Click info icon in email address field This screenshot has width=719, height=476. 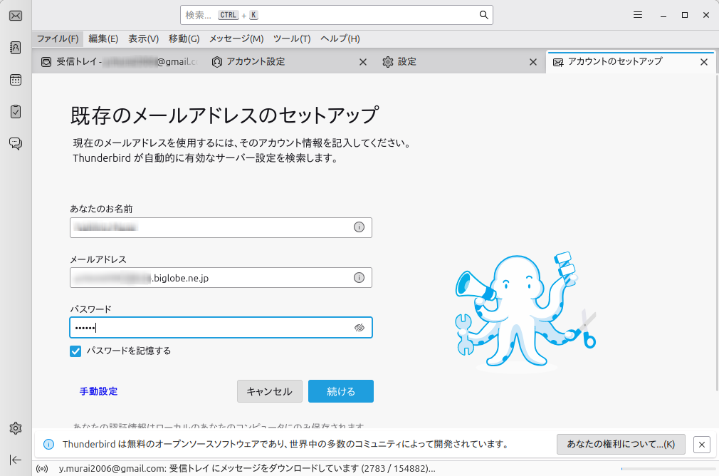[359, 277]
